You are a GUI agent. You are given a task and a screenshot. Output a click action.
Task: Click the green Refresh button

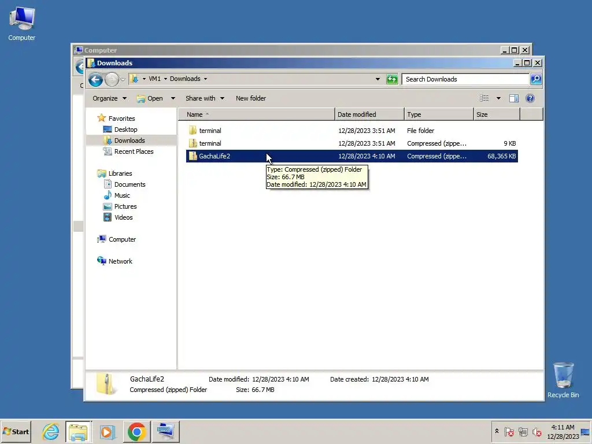coord(392,79)
